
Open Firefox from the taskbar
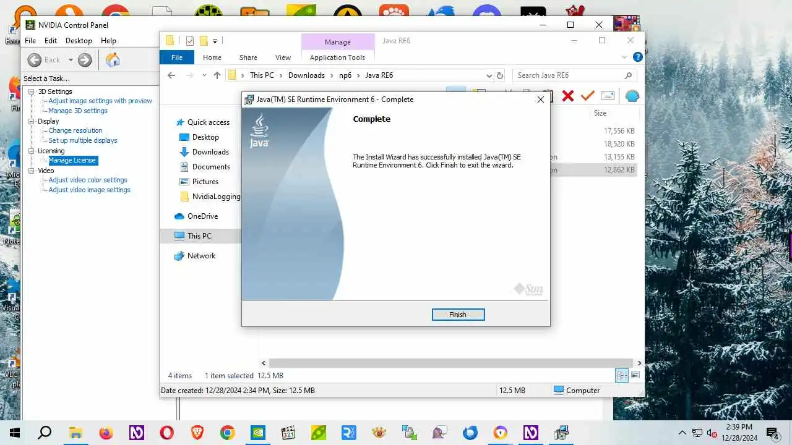[106, 433]
